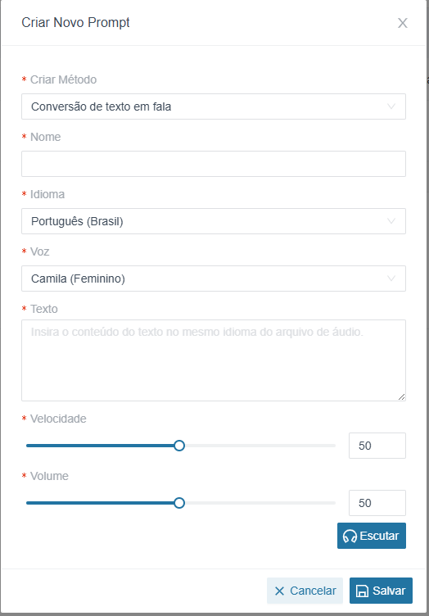Screen dimensions: 429x616
Task: Click the headphone icon on Escutar
Action: pyautogui.click(x=350, y=536)
